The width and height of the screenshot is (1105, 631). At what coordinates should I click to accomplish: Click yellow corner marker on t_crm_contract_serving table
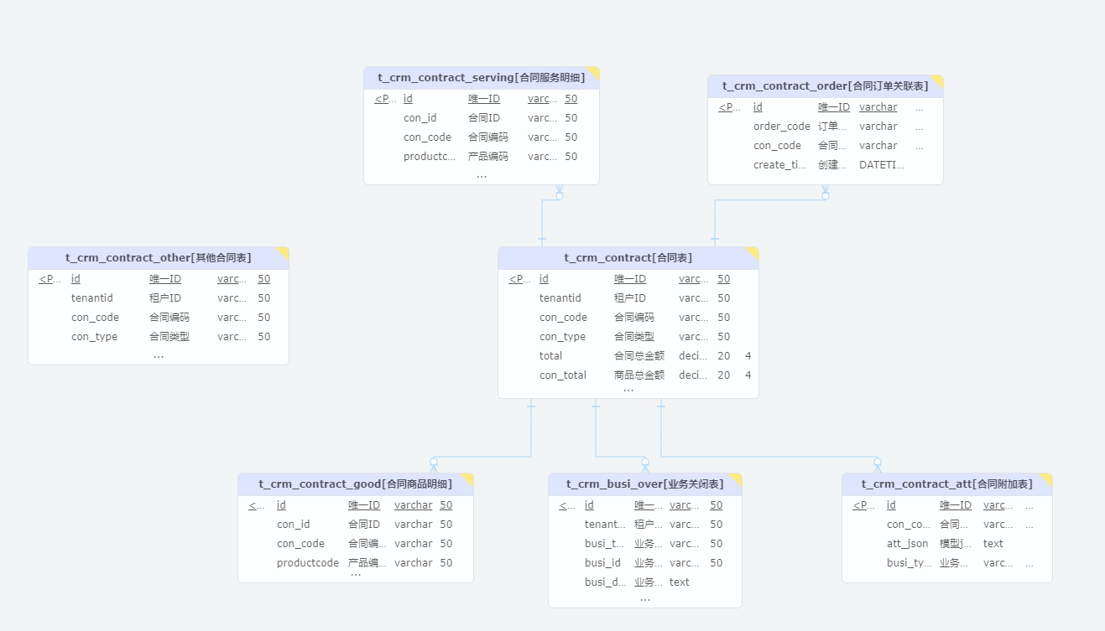tap(594, 71)
